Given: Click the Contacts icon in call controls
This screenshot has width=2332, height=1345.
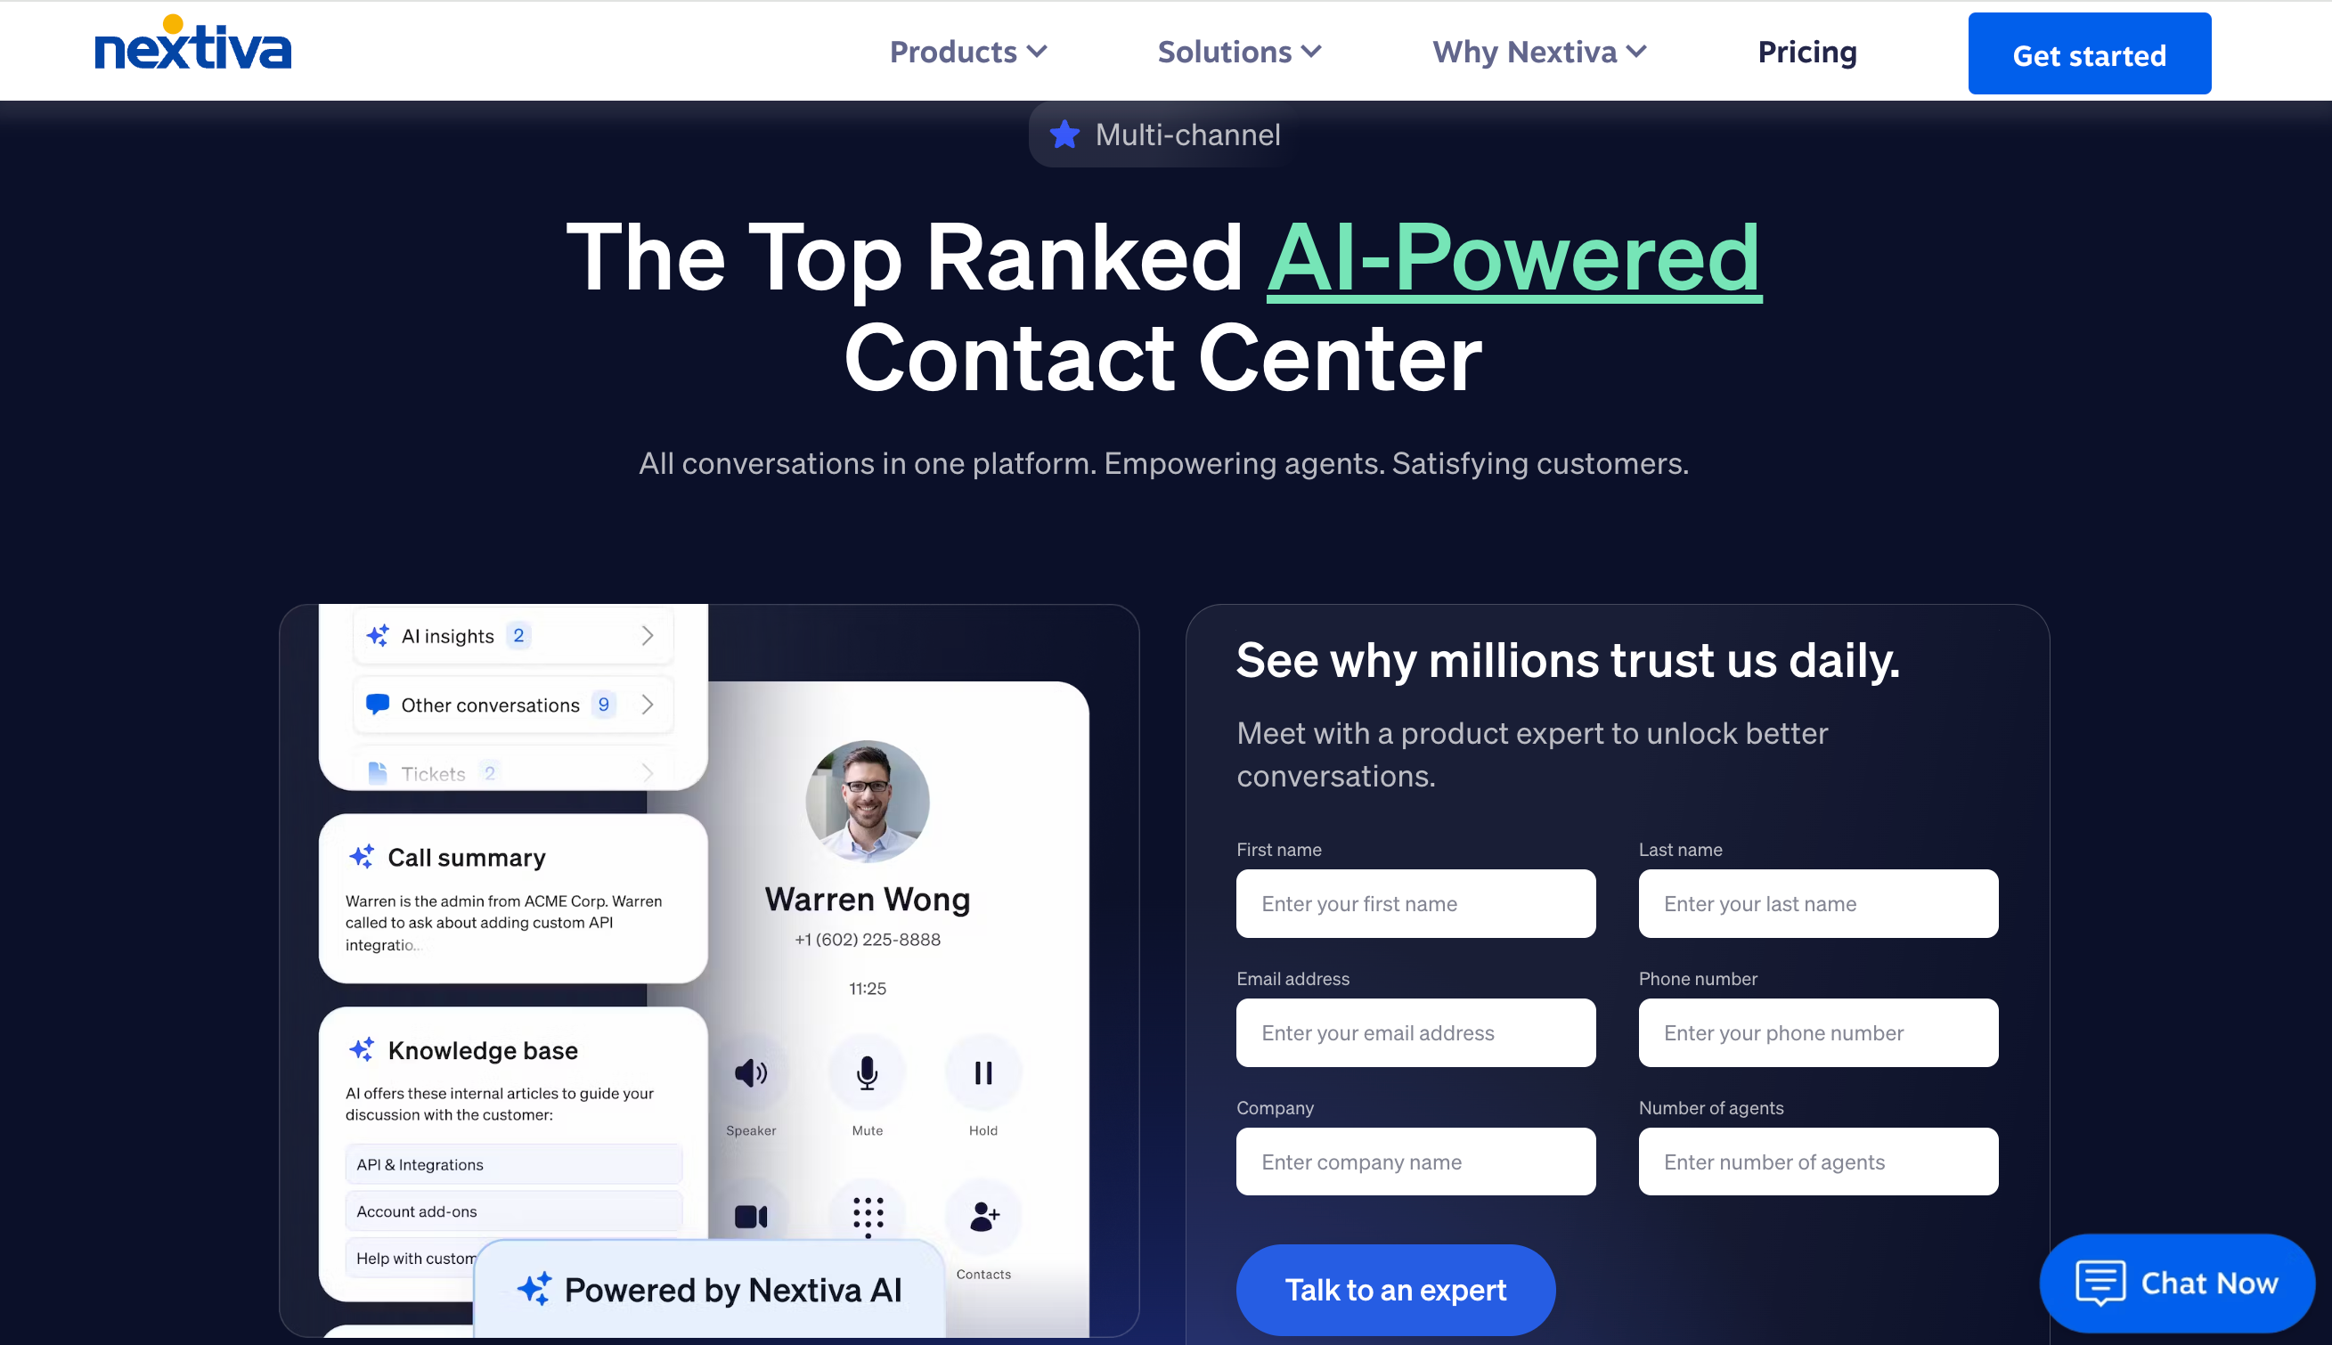Looking at the screenshot, I should (983, 1214).
